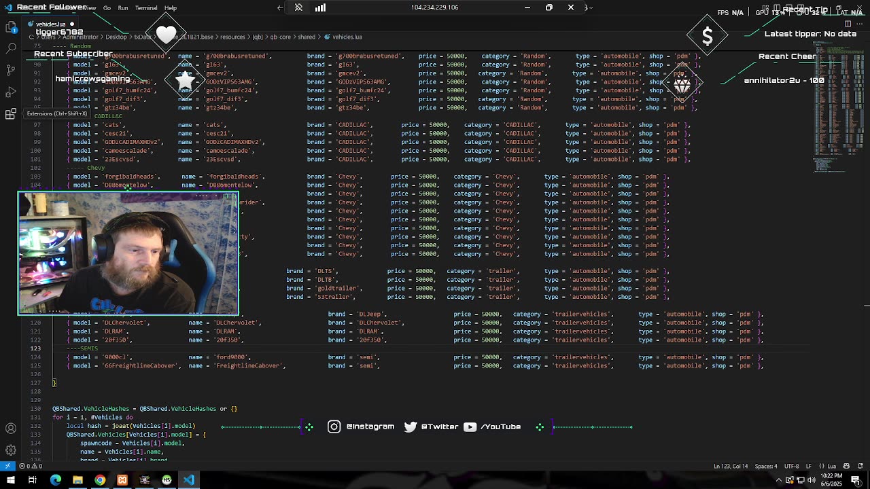Click the Ln 123, Col 14 cursor position
870x489 pixels.
pyautogui.click(x=731, y=466)
